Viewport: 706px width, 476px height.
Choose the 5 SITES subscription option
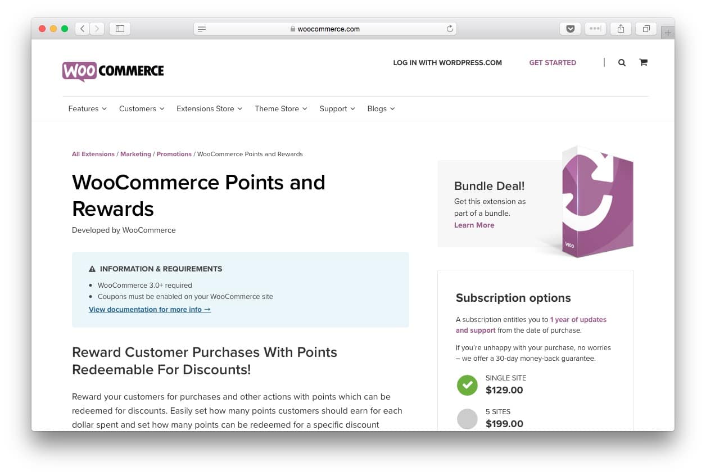(x=467, y=419)
